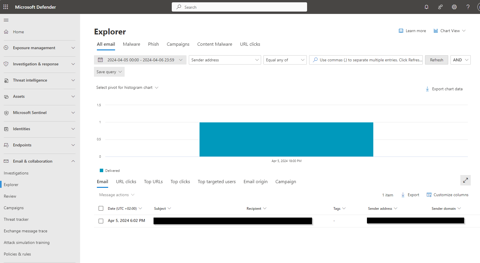Open Investigations in the sidebar
This screenshot has width=480, height=263.
pyautogui.click(x=16, y=173)
